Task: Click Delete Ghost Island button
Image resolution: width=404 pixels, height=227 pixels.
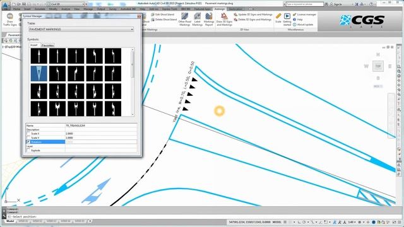Action: [x=164, y=20]
